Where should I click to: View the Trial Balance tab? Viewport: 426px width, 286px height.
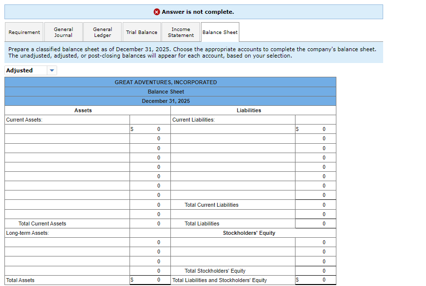[142, 32]
